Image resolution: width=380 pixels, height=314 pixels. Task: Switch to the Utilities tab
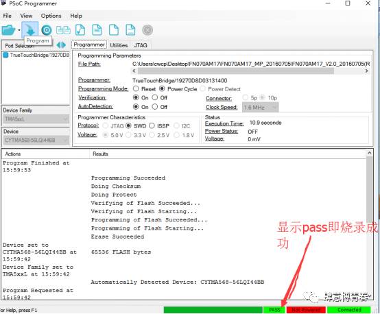tap(119, 45)
